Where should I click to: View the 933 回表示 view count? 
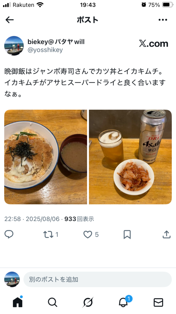79,219
